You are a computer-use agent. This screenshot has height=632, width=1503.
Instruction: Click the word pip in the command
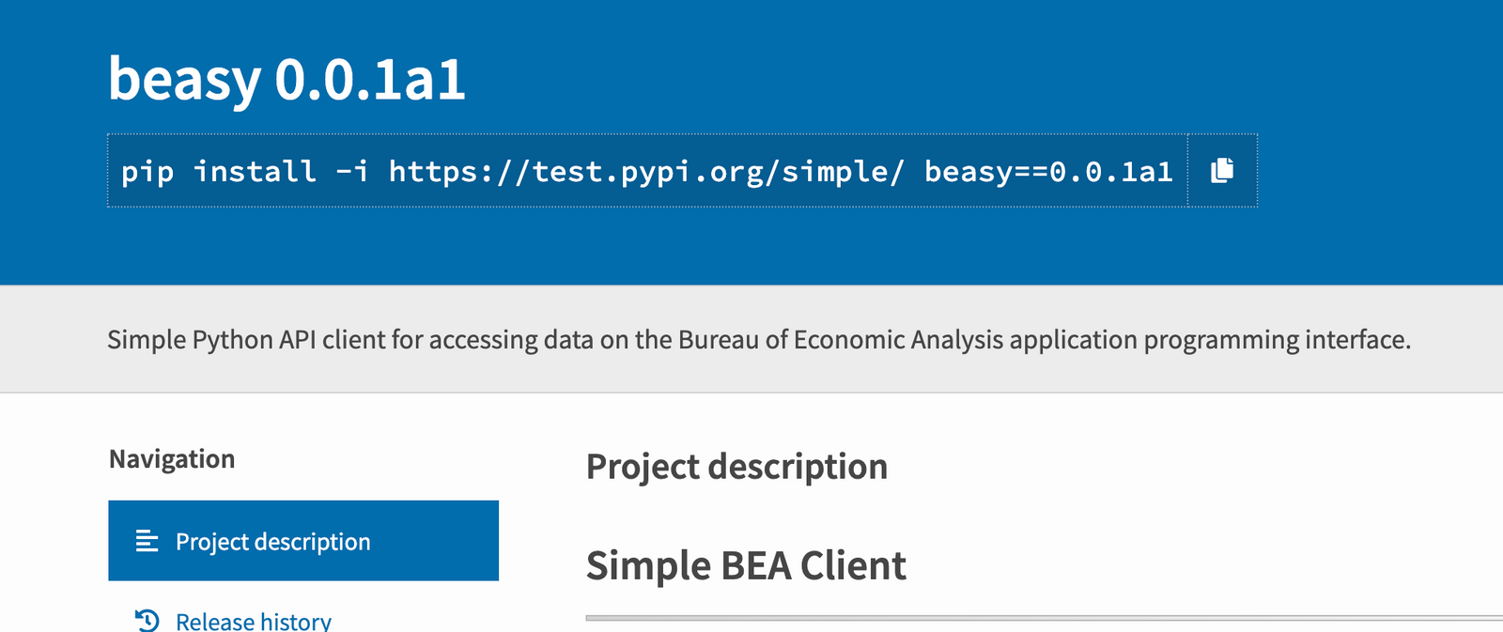[147, 172]
